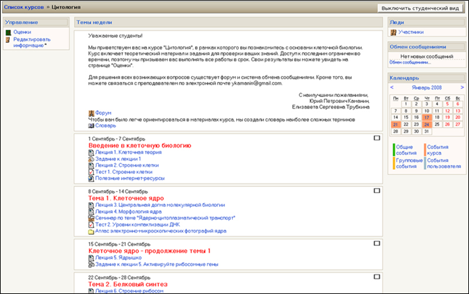Go to previous month in calendar
The width and height of the screenshot is (469, 294).
[392, 87]
